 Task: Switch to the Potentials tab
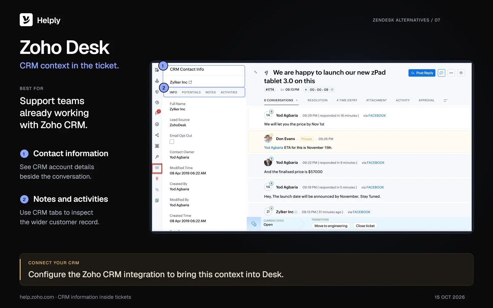(191, 92)
